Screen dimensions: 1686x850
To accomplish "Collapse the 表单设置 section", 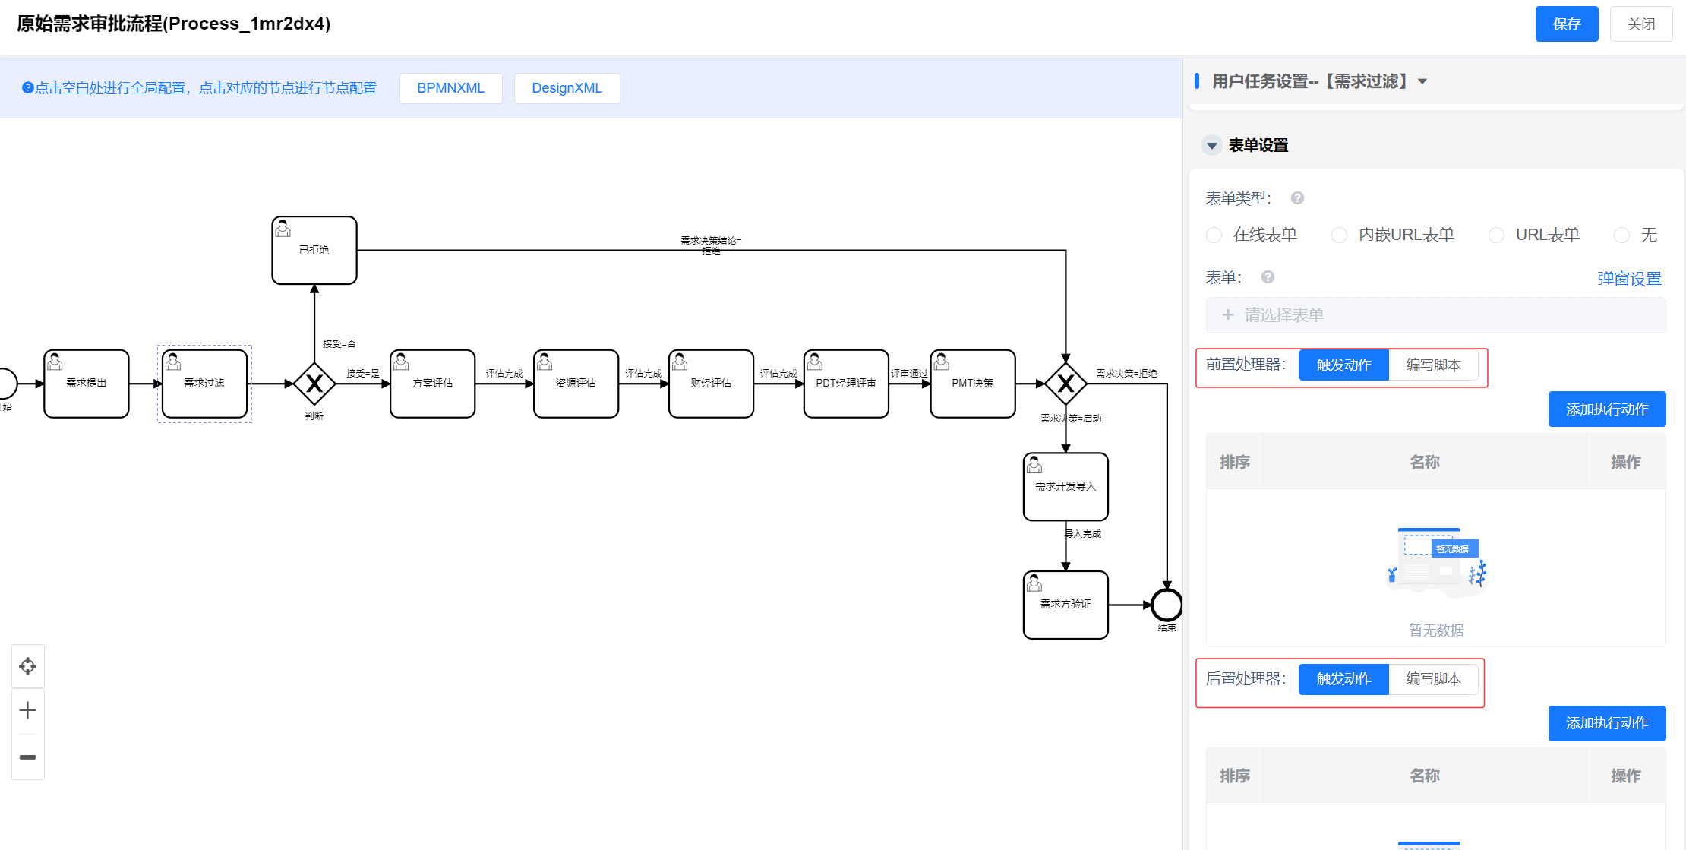I will [x=1212, y=145].
